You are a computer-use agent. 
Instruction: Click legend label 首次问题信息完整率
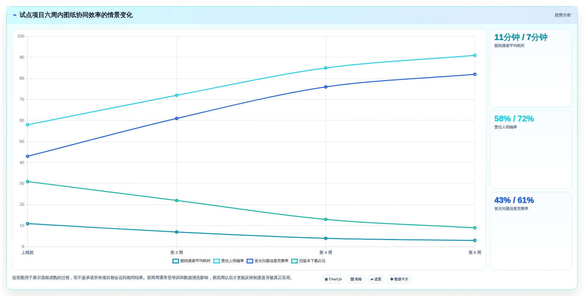click(272, 261)
